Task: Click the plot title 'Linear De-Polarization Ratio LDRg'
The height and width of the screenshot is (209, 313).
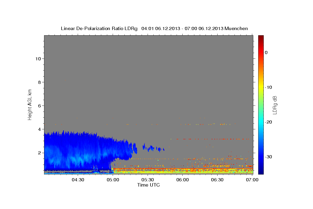Action: coord(99,28)
